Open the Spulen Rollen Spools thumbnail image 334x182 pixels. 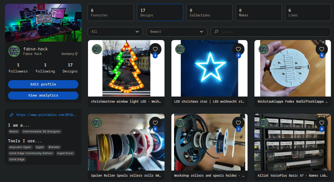pos(126,142)
